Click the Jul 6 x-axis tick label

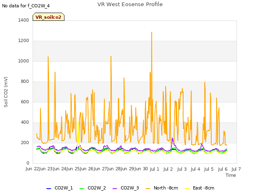223,169
